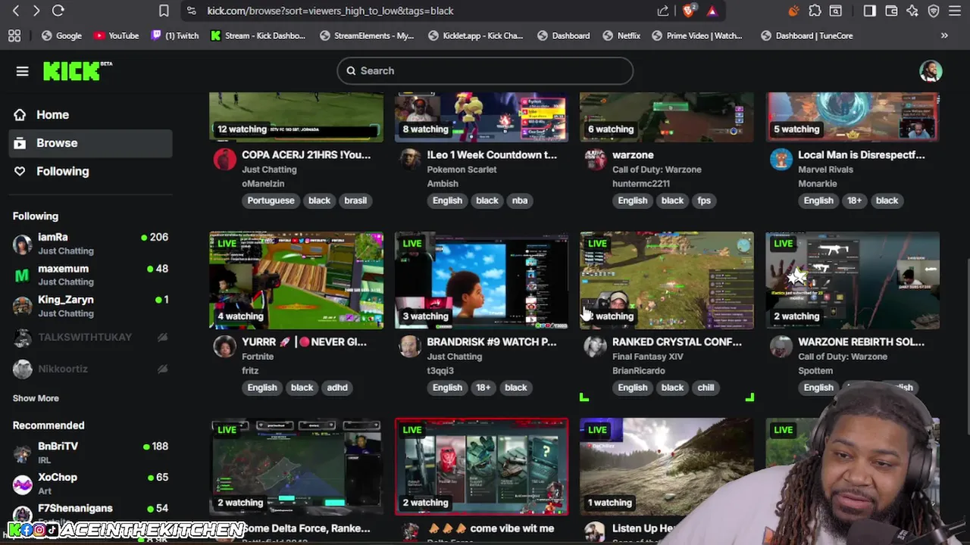Click brasil tag under oManelzin
Image resolution: width=970 pixels, height=545 pixels.
[355, 201]
